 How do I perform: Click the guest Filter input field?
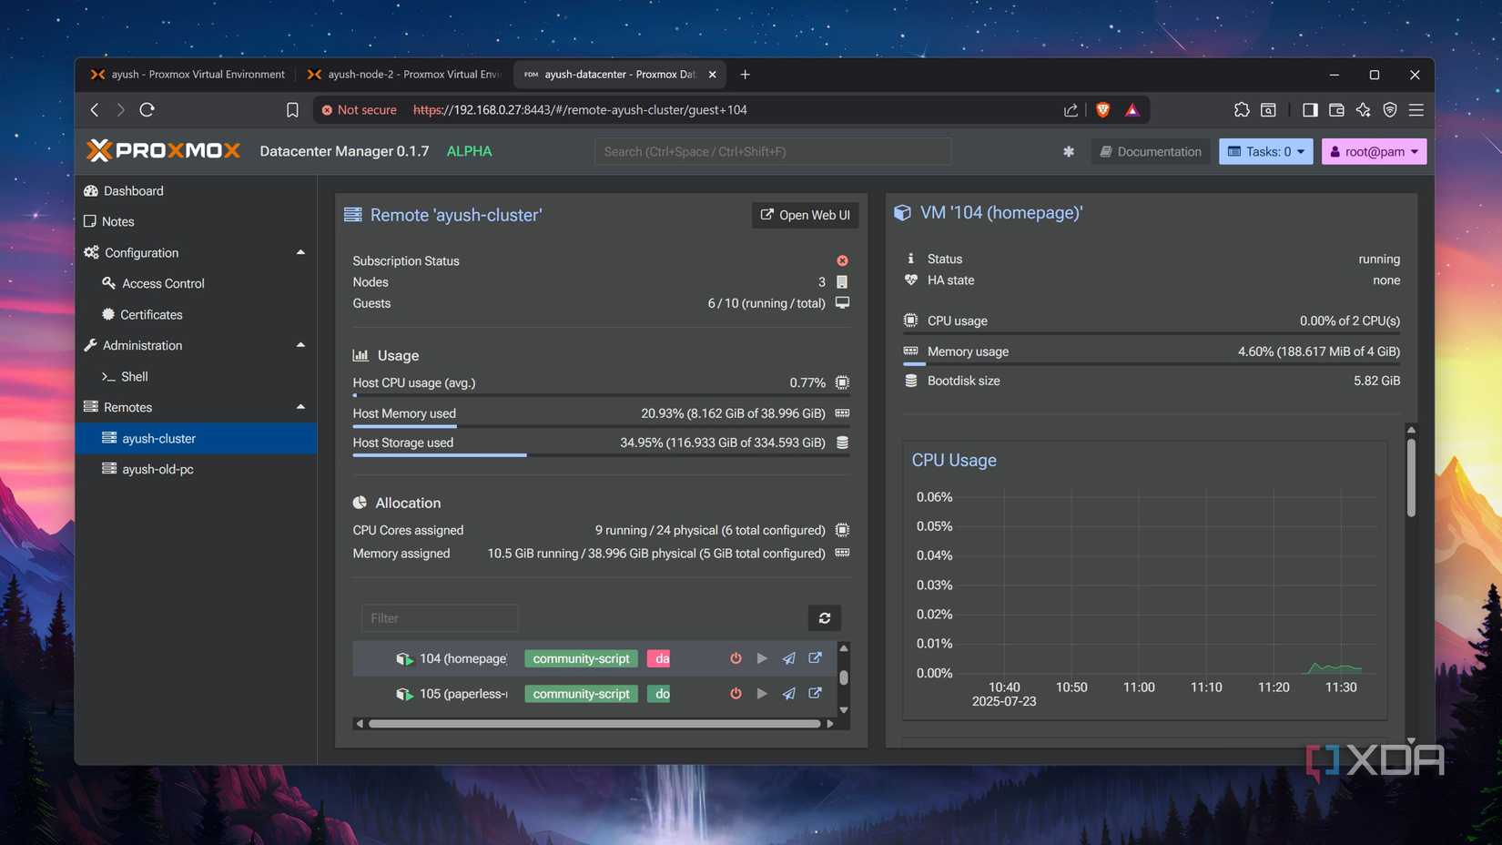(x=440, y=617)
